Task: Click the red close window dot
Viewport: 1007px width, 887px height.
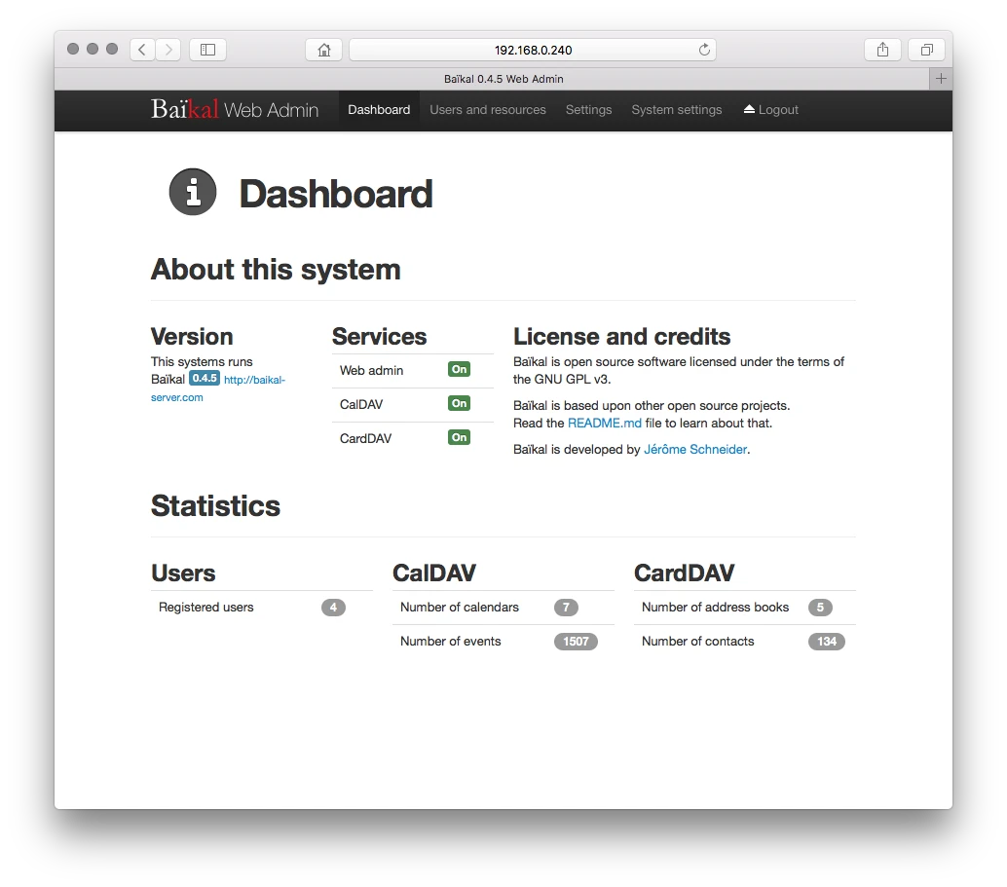Action: click(73, 49)
